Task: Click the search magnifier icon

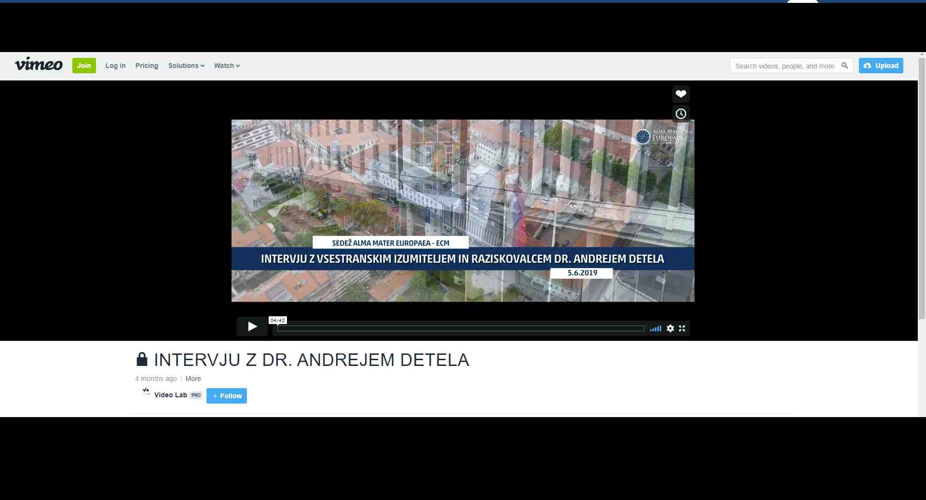Action: click(x=845, y=66)
